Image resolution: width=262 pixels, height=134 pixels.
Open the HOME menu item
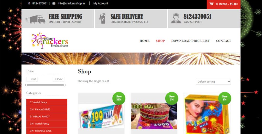[145, 41]
